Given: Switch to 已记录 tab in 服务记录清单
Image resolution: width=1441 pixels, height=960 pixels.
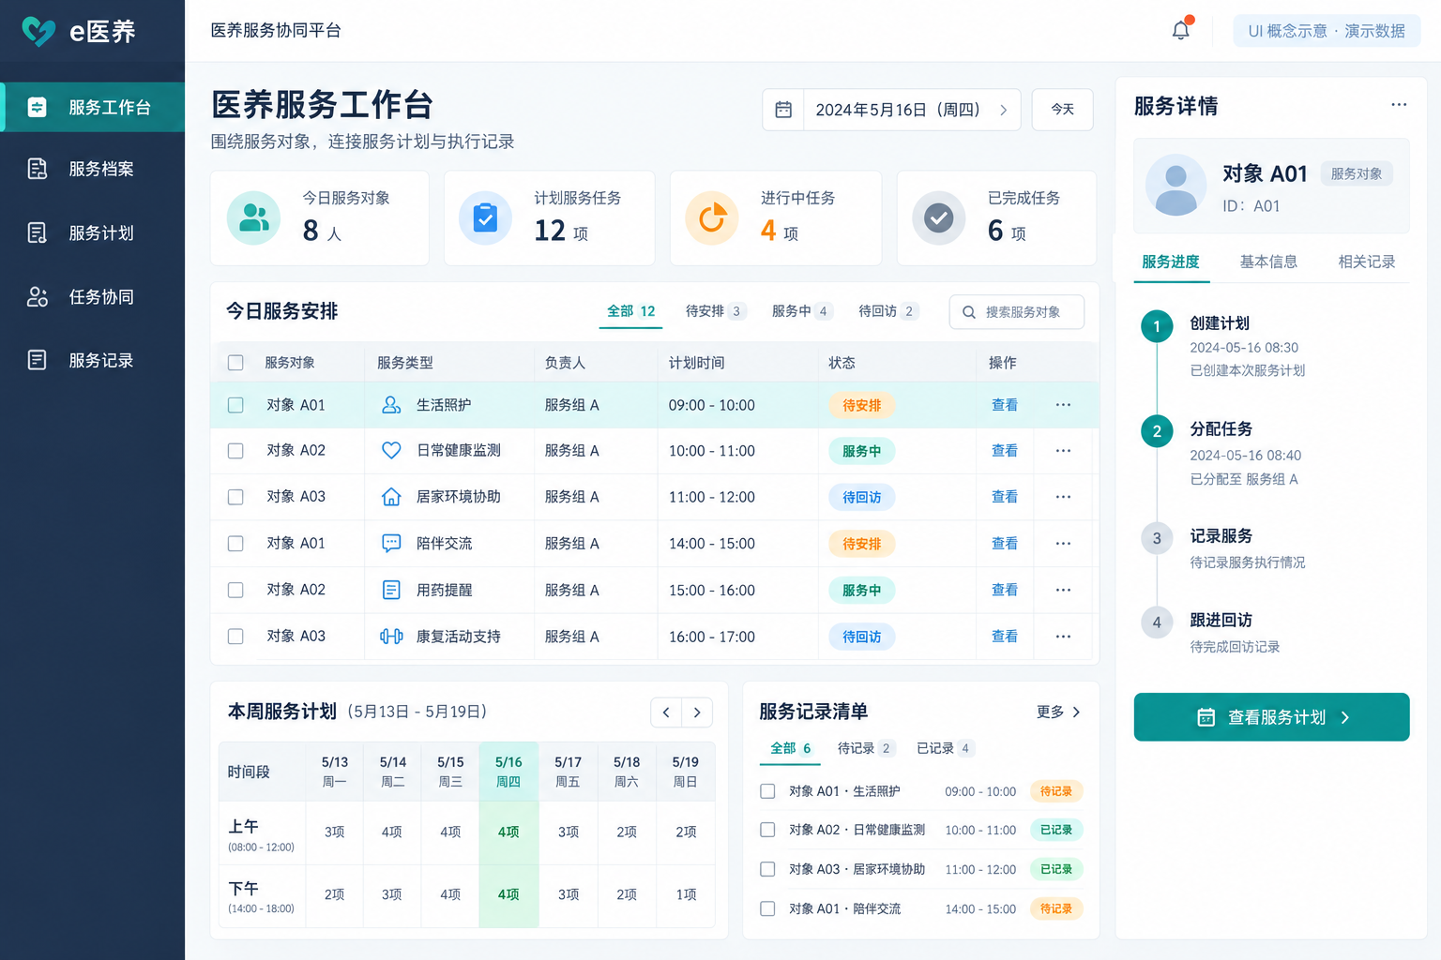Looking at the screenshot, I should pyautogui.click(x=945, y=748).
